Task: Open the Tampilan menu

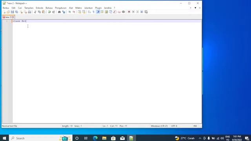Action: [29, 8]
